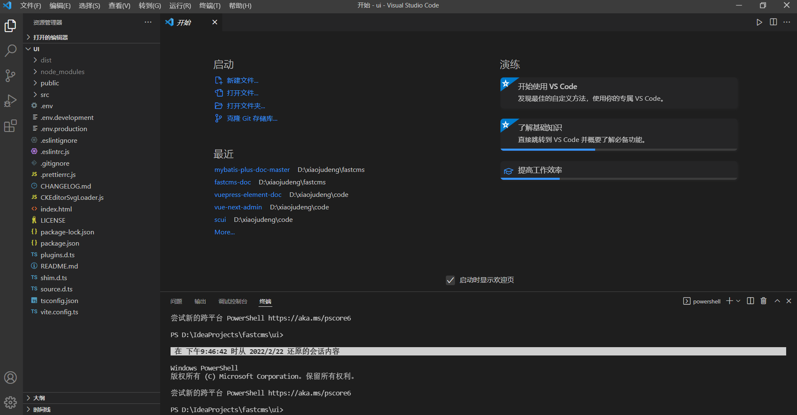Expand the 大纲 outline section
Image resolution: width=797 pixels, height=415 pixels.
point(92,398)
